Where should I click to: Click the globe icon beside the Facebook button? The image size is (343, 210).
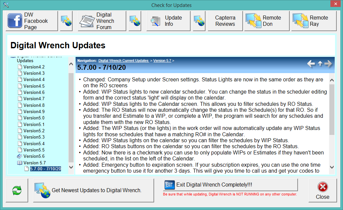(x=66, y=21)
